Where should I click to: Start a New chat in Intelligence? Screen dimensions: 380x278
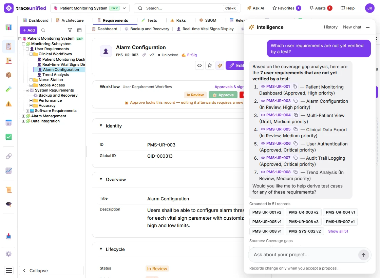click(x=352, y=27)
